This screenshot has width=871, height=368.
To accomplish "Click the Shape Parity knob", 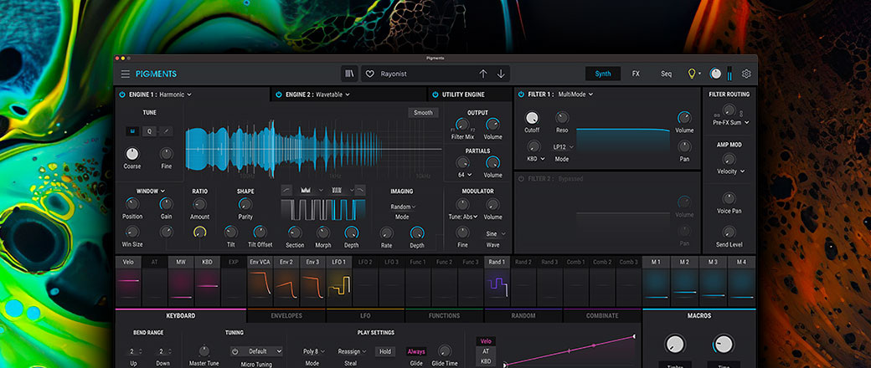I will 245,204.
